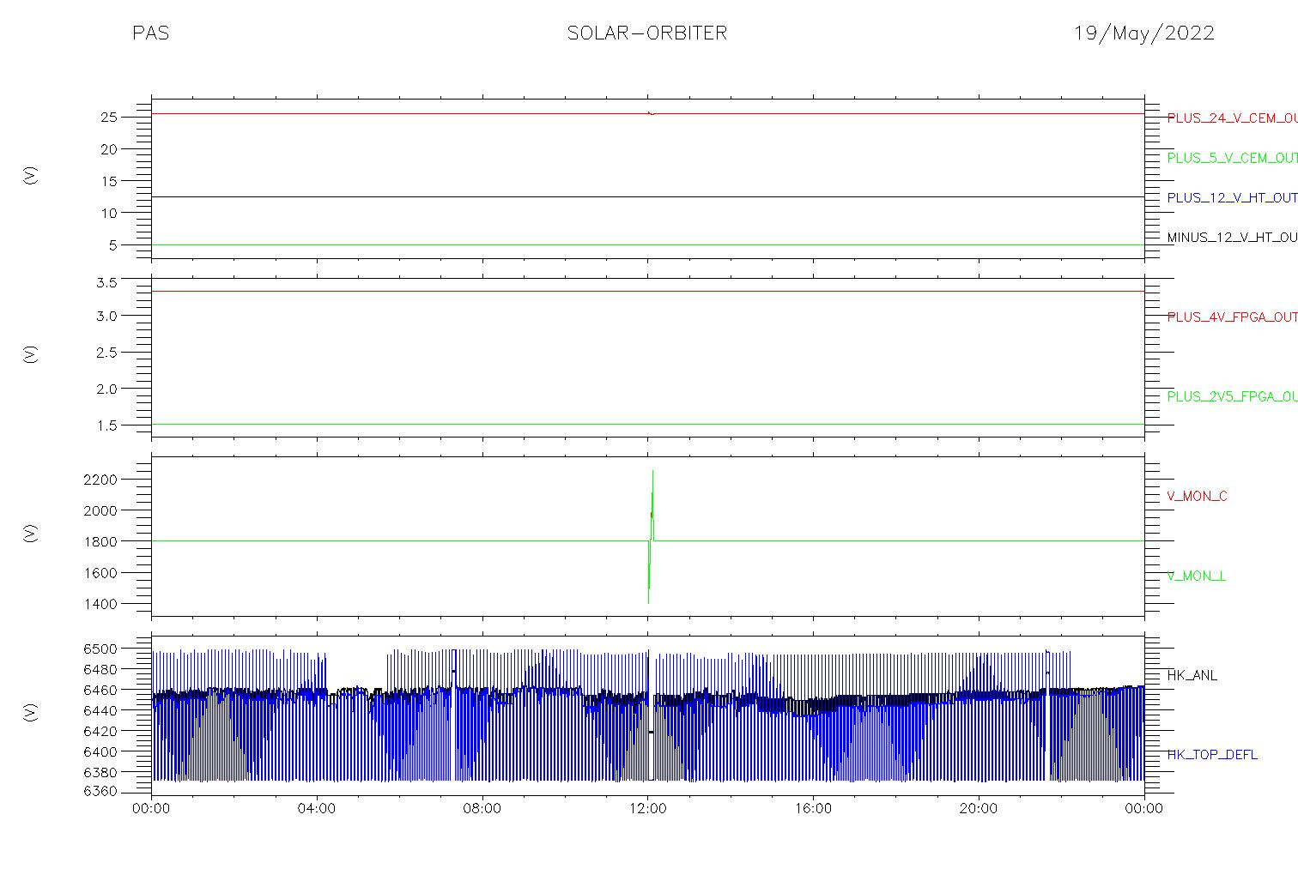Select the PLUS_5_V_CEM_OUT legend label

[x=1232, y=158]
